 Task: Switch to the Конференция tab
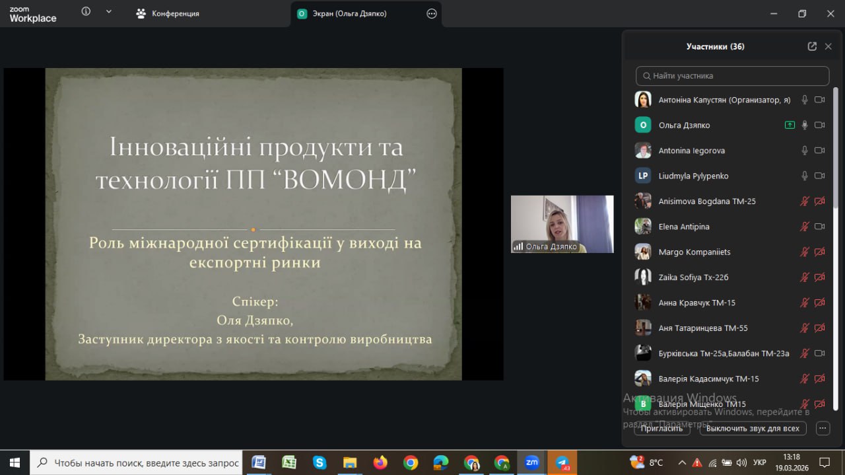pyautogui.click(x=168, y=13)
